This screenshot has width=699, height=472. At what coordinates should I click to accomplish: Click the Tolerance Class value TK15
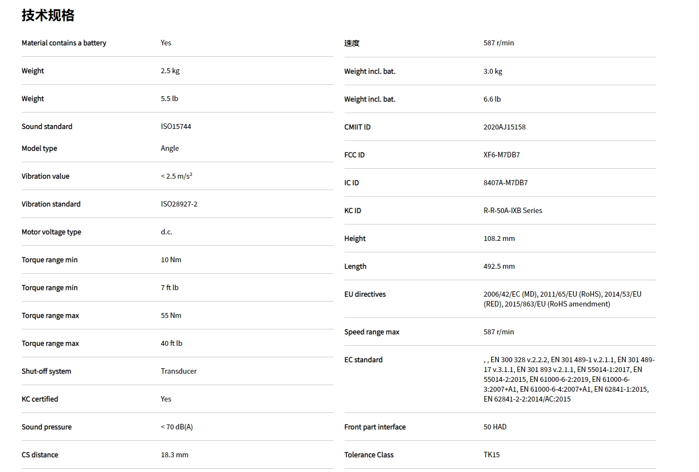pos(491,455)
